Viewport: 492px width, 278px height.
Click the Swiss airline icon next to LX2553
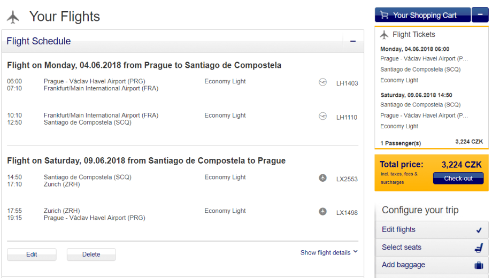tap(322, 178)
